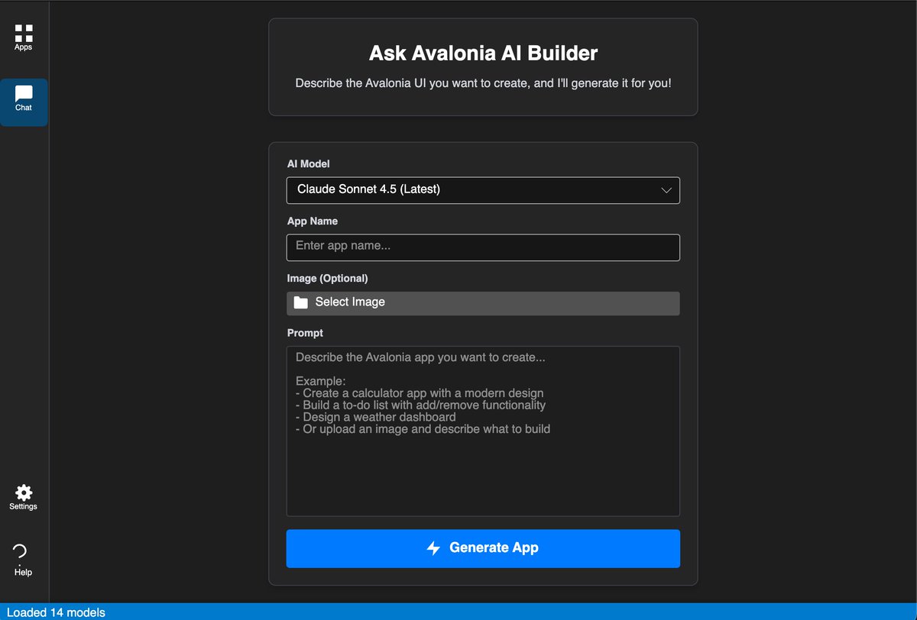Expand the AI Model dropdown chevron
The height and width of the screenshot is (620, 917).
tap(666, 190)
